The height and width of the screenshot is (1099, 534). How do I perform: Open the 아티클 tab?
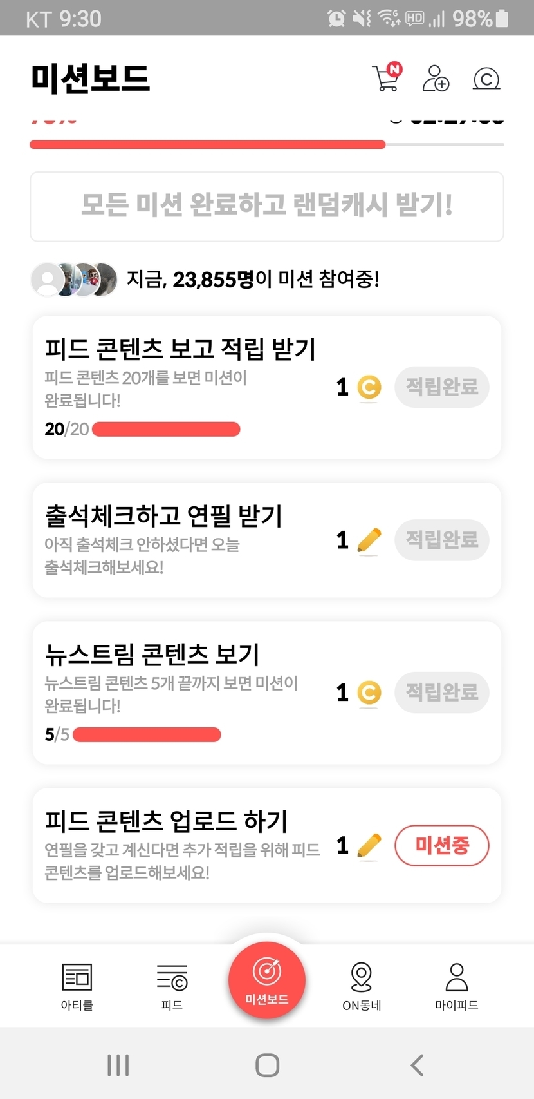77,986
